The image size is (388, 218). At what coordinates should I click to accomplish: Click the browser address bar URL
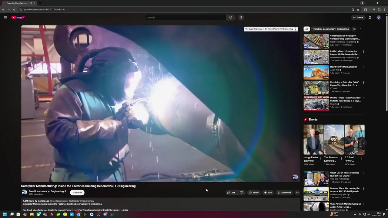pyautogui.click(x=44, y=9)
